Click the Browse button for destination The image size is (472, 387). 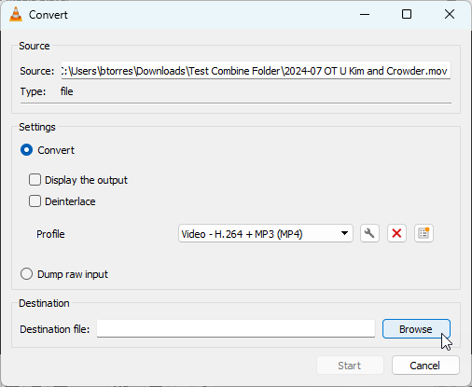416,329
